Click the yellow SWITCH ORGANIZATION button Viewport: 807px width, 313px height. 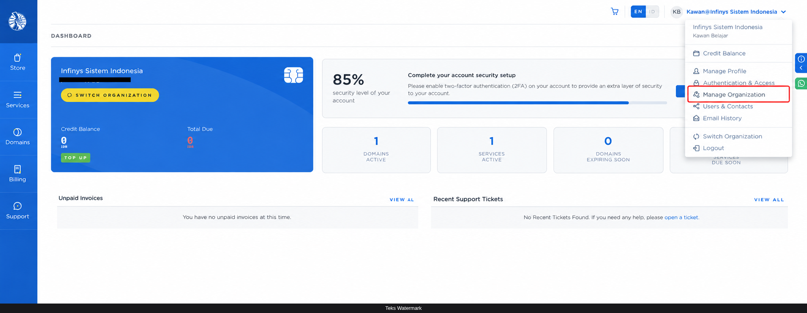click(x=110, y=95)
